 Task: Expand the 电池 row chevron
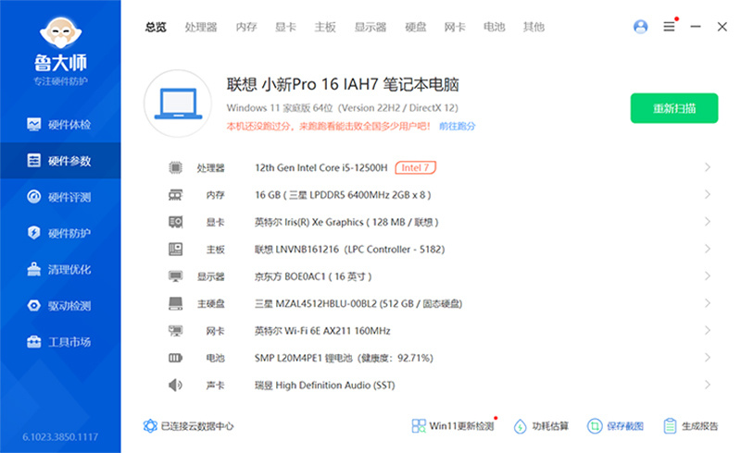click(x=708, y=358)
